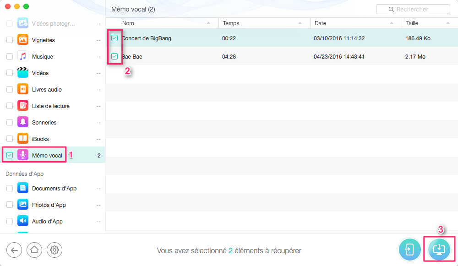Check the Vidéos photographiques checkbox
The height and width of the screenshot is (266, 458).
tap(10, 23)
